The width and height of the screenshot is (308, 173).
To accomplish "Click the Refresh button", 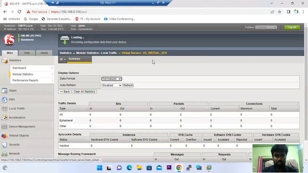I will click(128, 86).
